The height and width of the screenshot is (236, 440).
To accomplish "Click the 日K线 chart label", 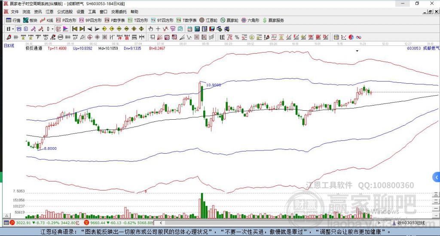I will click(9, 45).
